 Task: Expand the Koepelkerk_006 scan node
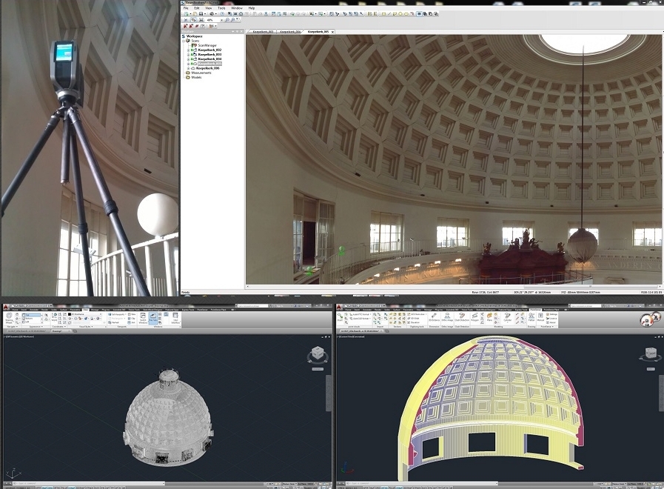(189, 68)
